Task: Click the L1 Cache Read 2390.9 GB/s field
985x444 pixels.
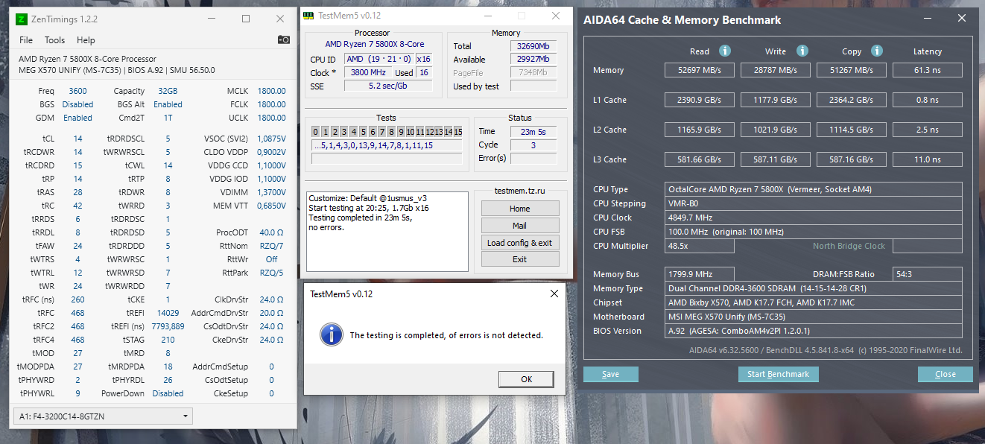Action: pyautogui.click(x=700, y=100)
